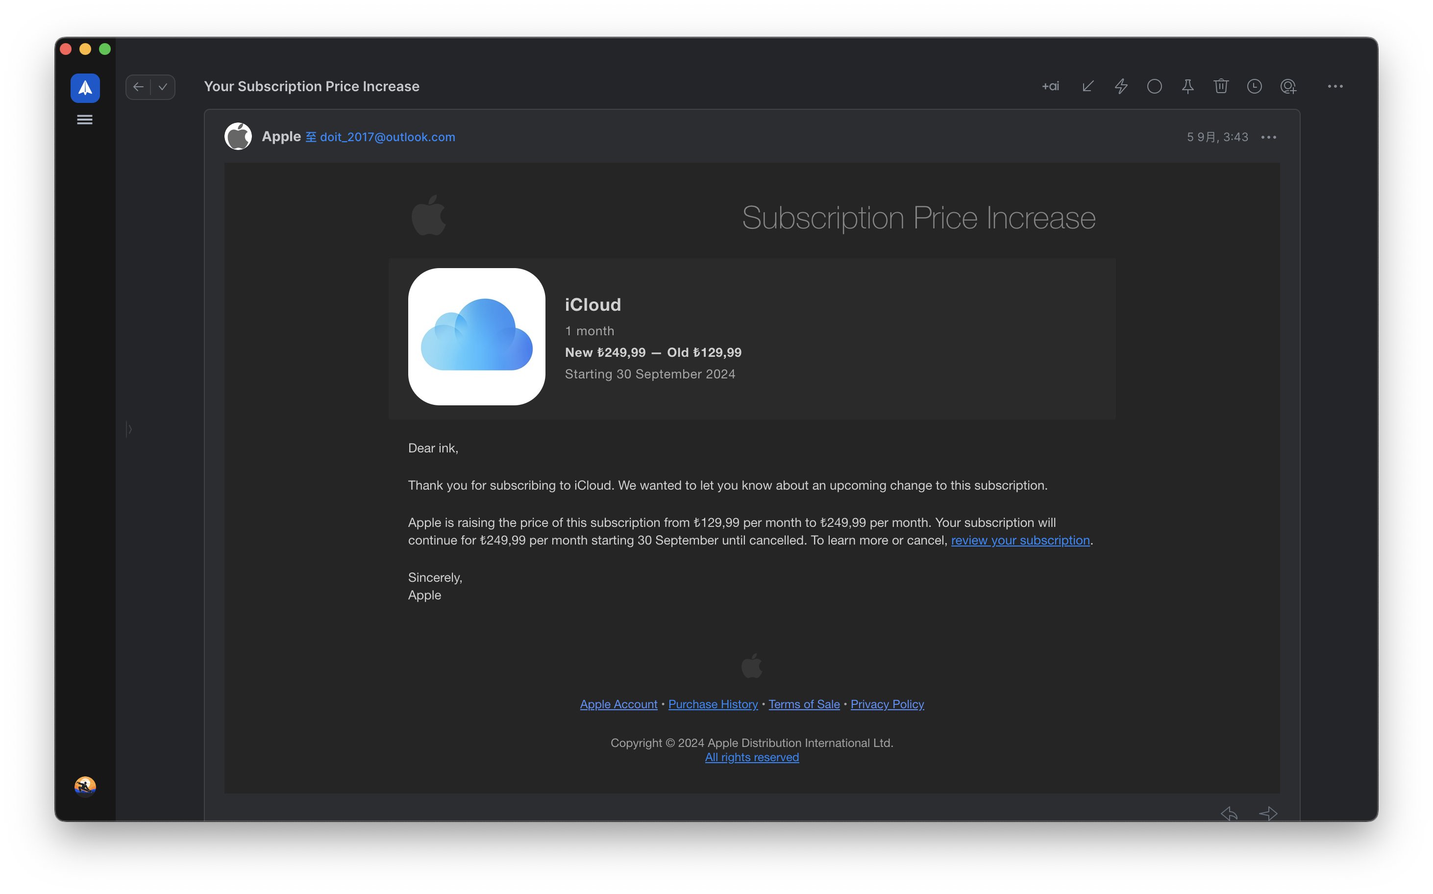Click the All rights reserved link
This screenshot has height=894, width=1433.
(752, 757)
